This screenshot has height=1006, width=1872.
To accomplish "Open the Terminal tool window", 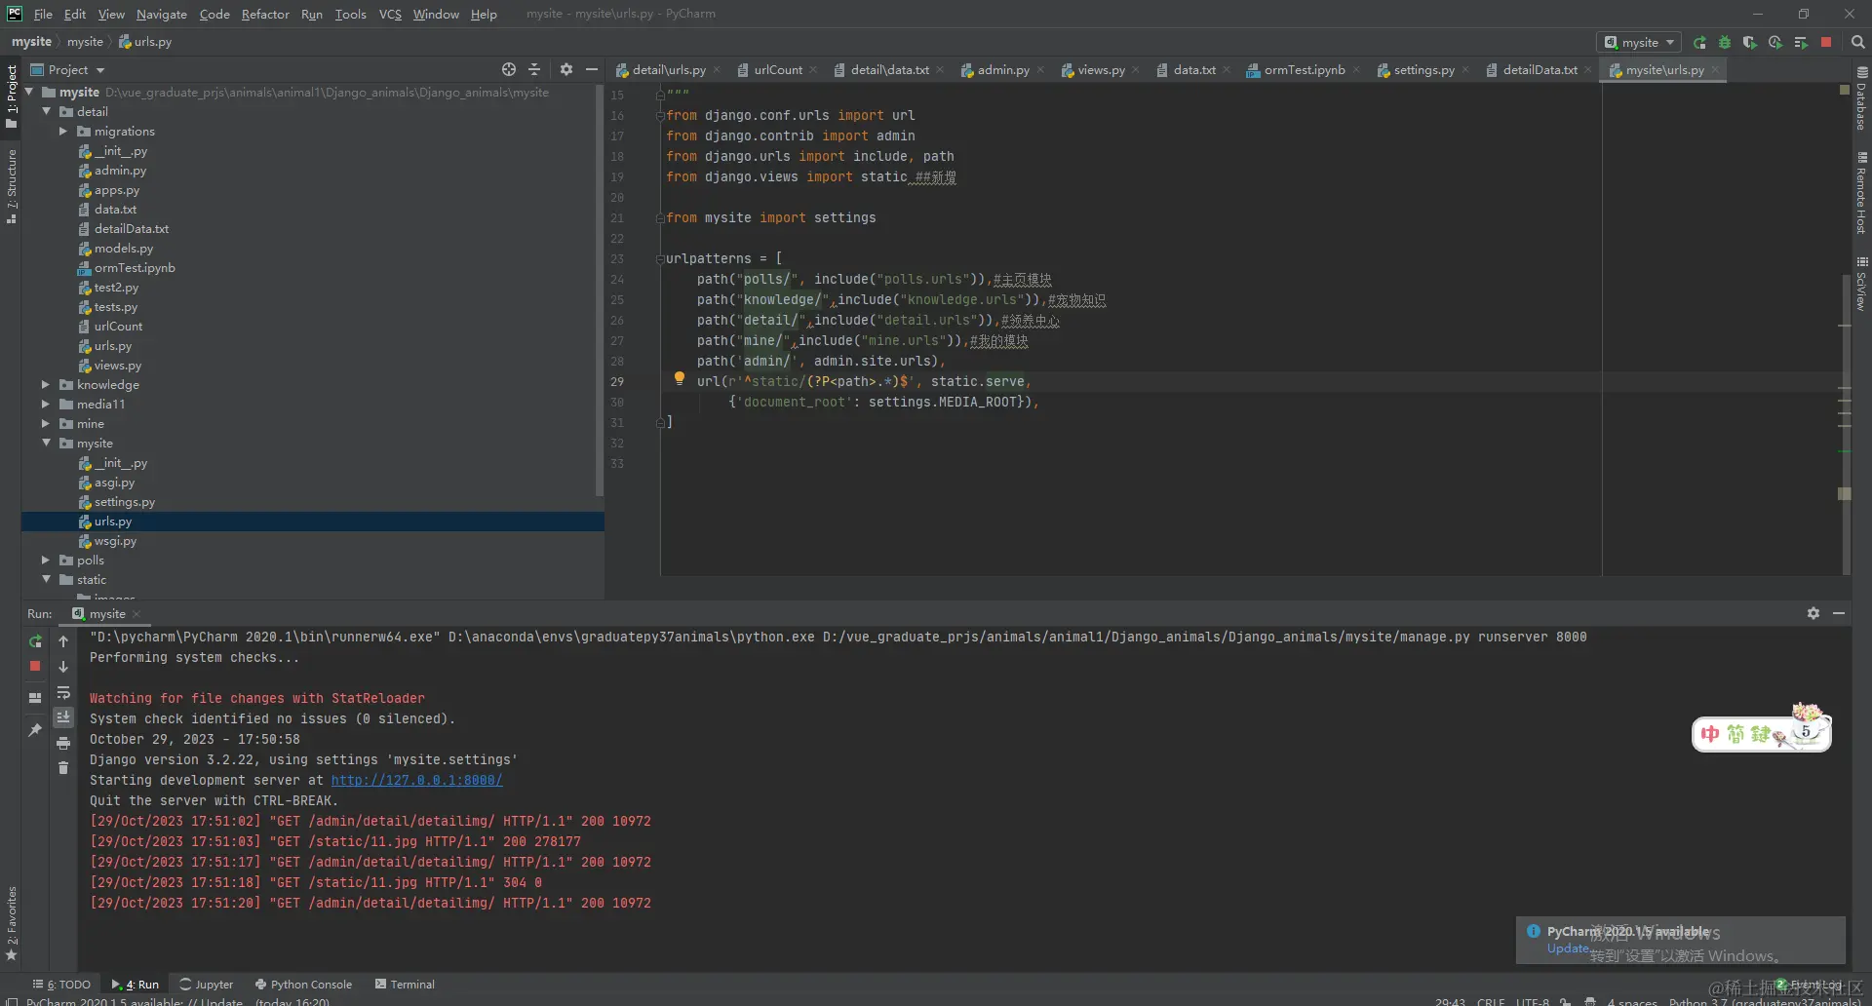I will click(x=405, y=985).
